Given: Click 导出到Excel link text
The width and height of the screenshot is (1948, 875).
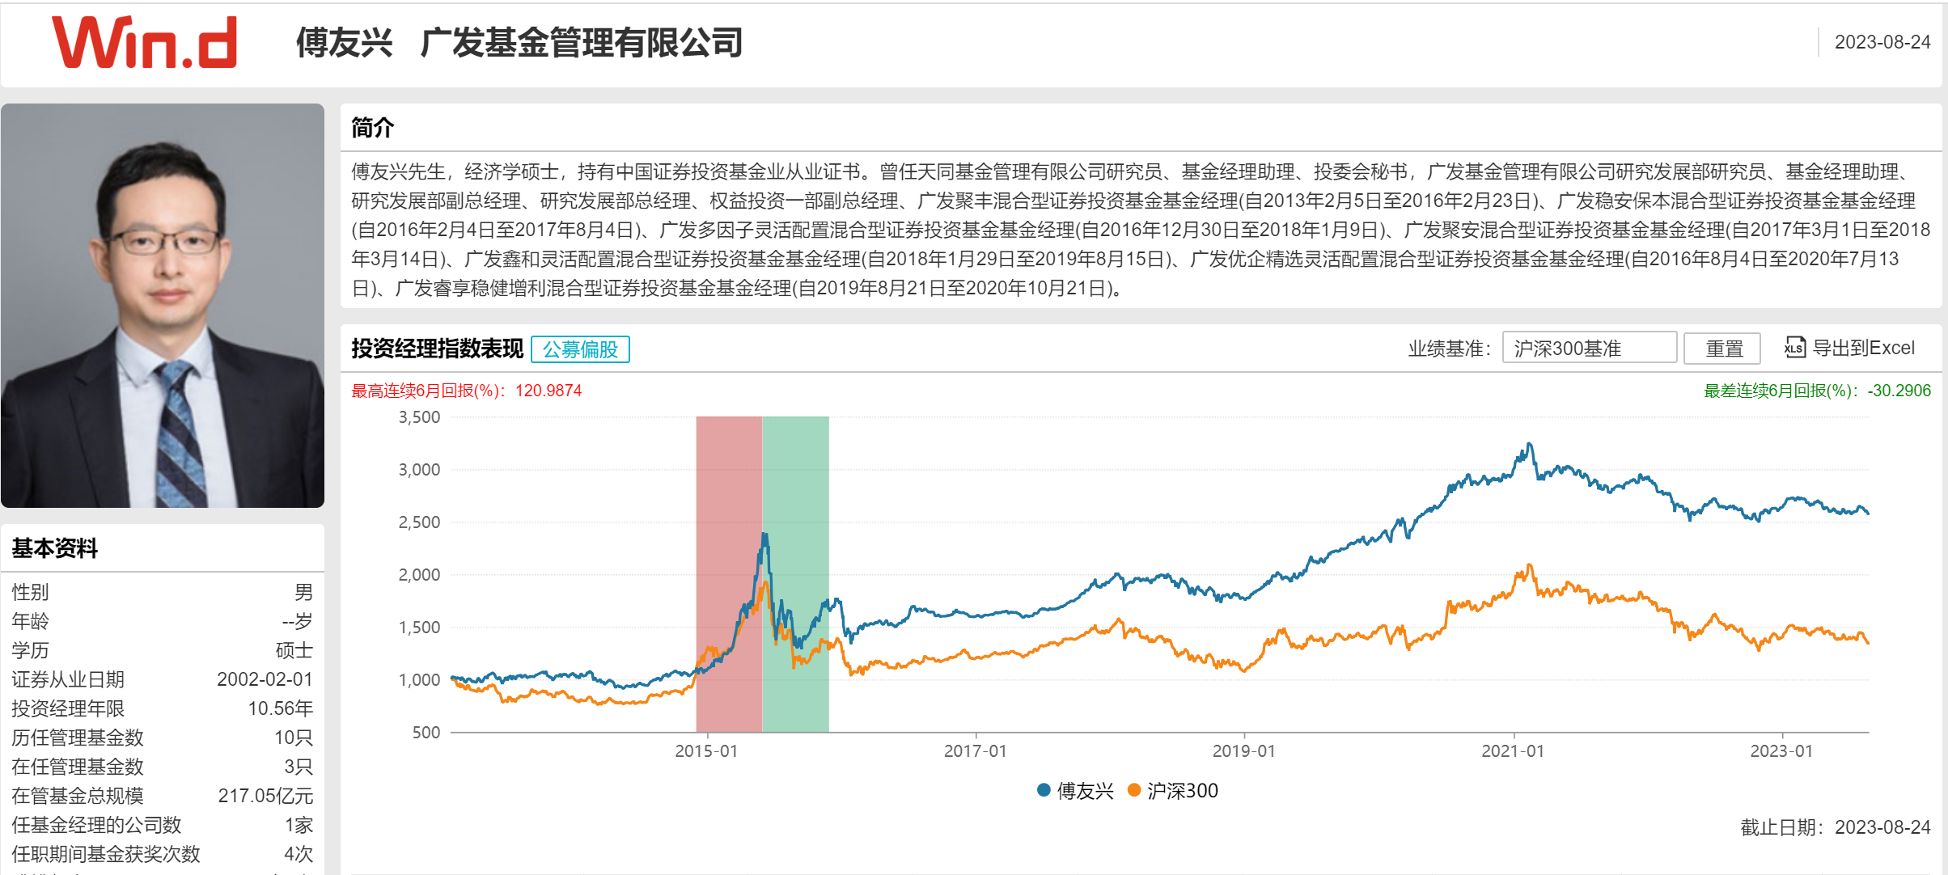Looking at the screenshot, I should pyautogui.click(x=1863, y=348).
